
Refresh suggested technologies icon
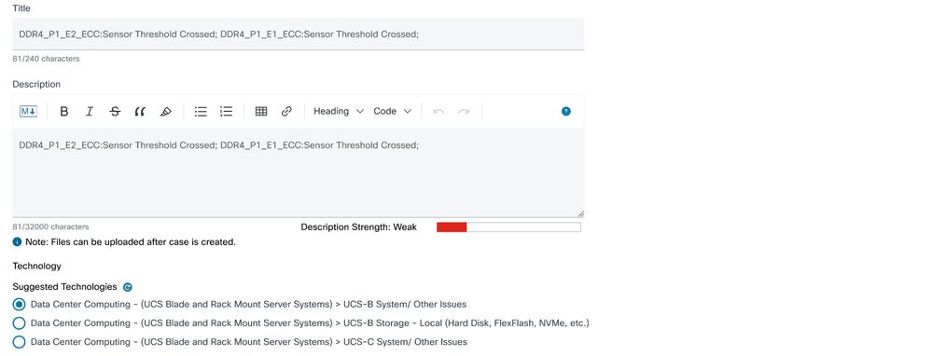click(x=127, y=287)
